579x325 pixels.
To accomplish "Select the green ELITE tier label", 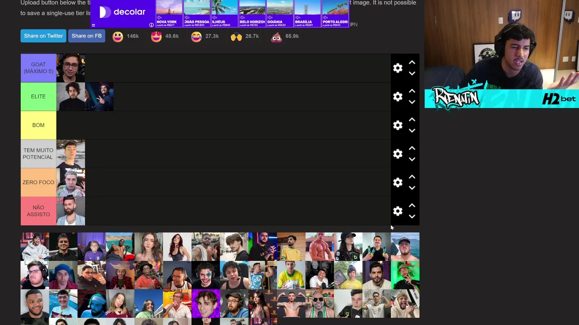I will click(38, 97).
